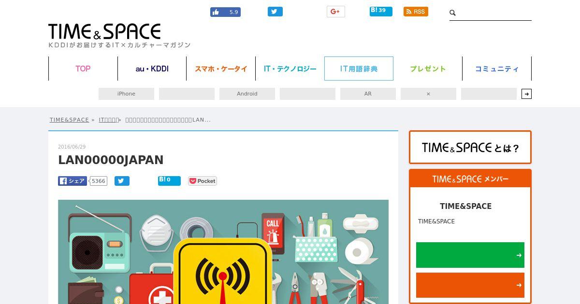Click the AR tag button
580x304 pixels.
coord(368,94)
